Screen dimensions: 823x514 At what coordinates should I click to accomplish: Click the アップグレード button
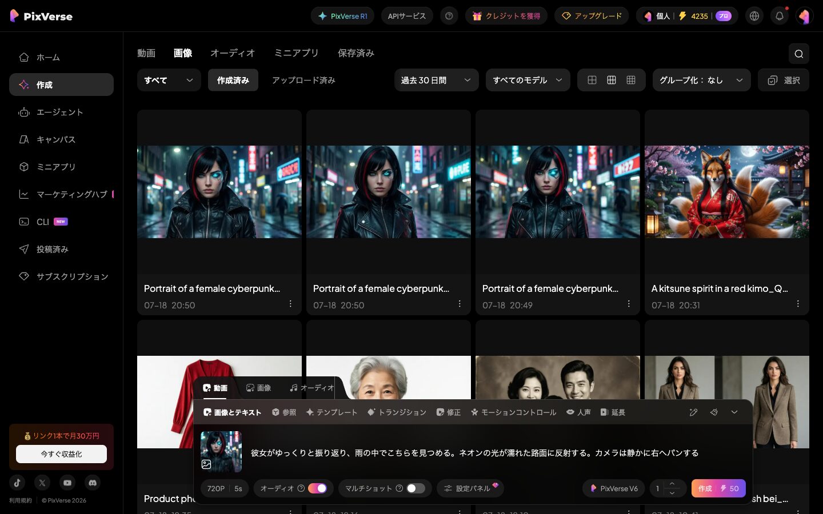tap(592, 16)
